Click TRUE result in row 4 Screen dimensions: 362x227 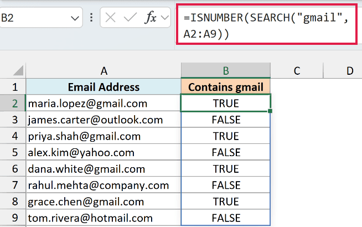[x=226, y=136]
